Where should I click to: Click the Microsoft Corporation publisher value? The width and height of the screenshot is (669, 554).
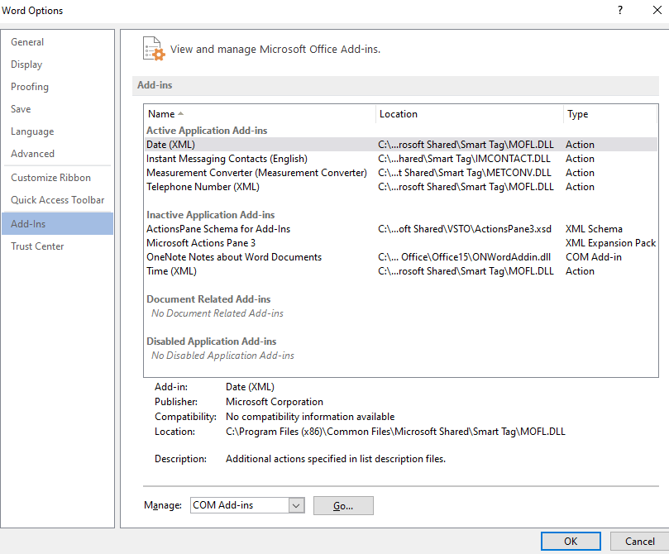pos(275,402)
